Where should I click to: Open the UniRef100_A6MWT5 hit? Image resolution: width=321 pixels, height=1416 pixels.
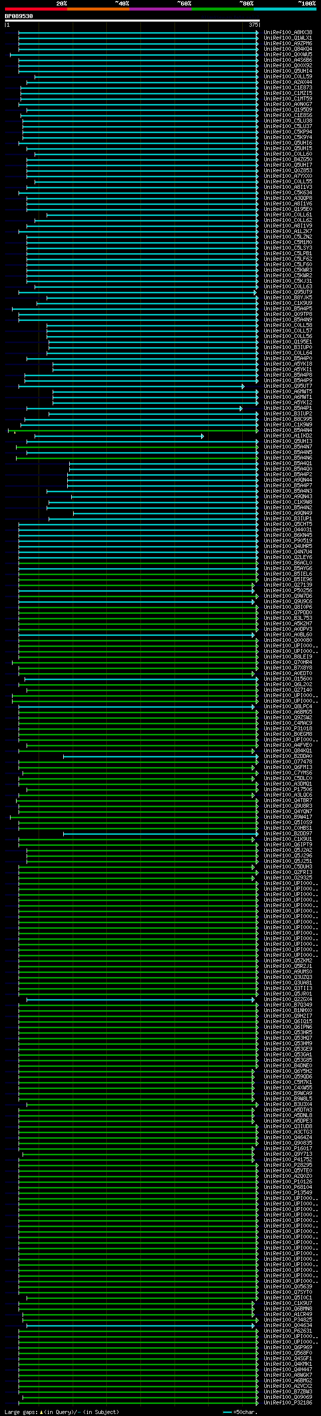pyautogui.click(x=288, y=391)
